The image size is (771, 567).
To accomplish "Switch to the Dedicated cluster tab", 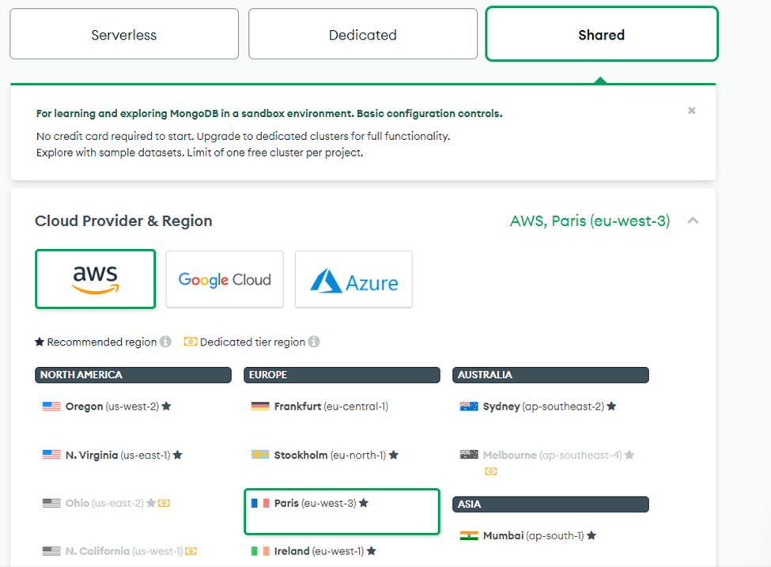I will tap(363, 34).
